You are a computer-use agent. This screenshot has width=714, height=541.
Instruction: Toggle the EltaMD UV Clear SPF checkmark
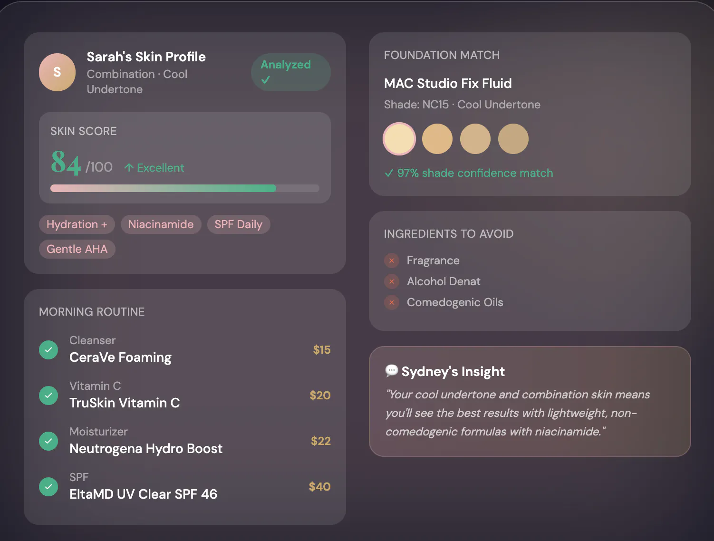click(x=48, y=487)
